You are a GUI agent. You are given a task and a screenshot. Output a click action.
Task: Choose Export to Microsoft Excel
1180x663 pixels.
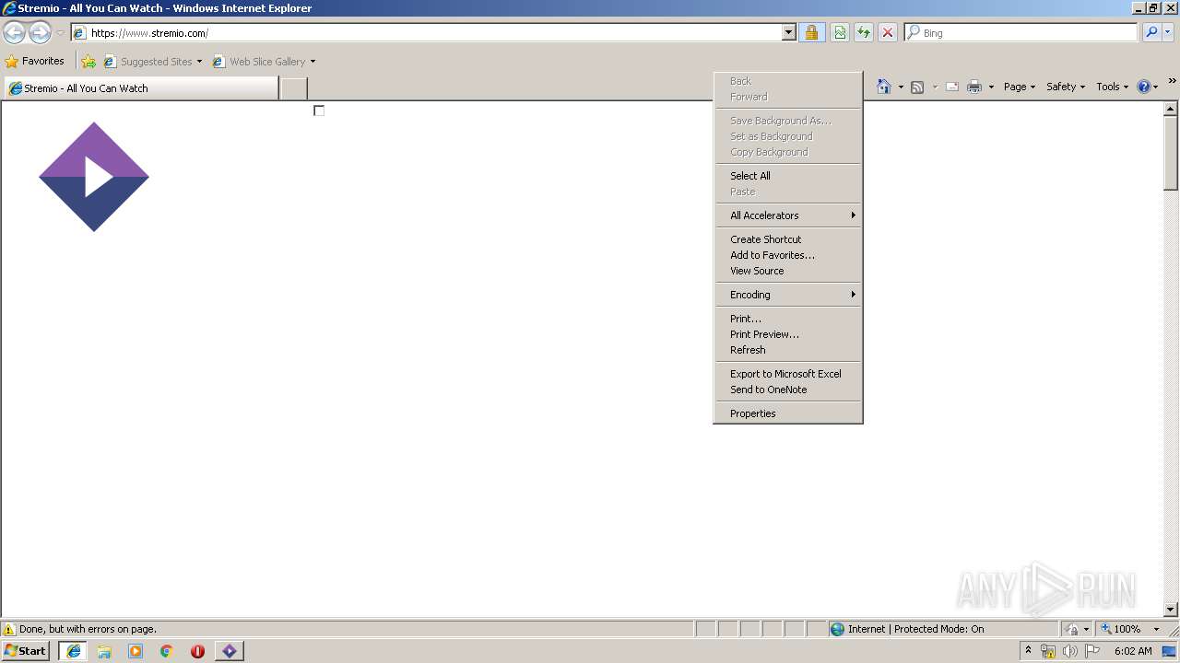(x=788, y=374)
